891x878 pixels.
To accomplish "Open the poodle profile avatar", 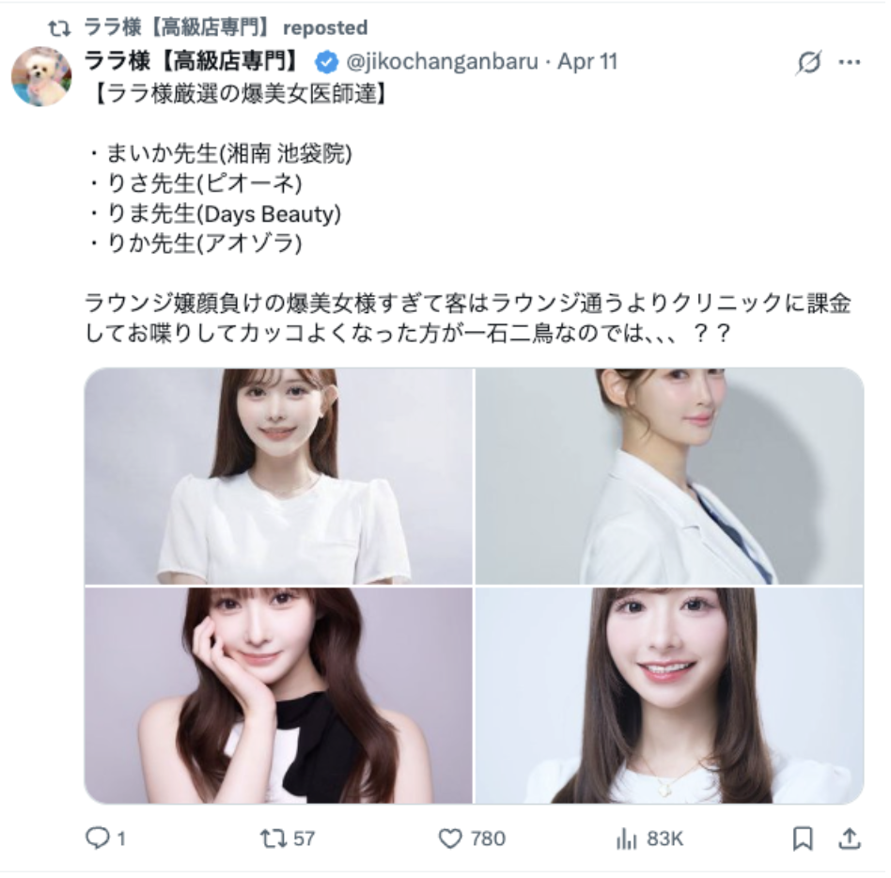I will 41,76.
